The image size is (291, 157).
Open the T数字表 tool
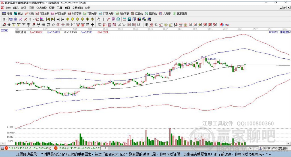122,14
